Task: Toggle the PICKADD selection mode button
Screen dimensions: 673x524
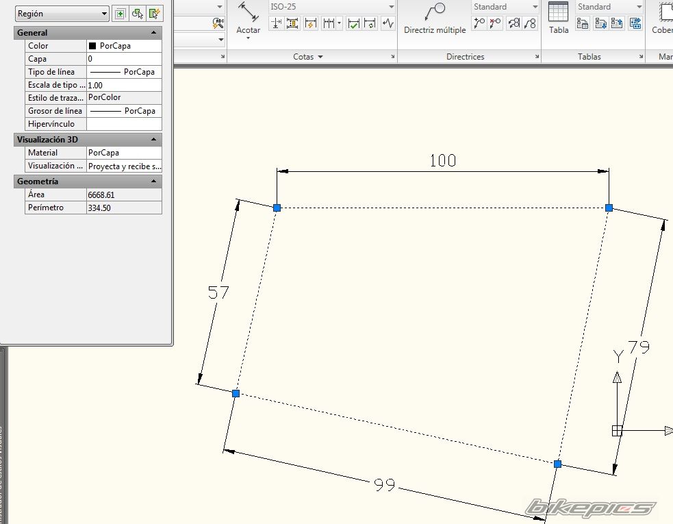Action: tap(120, 14)
